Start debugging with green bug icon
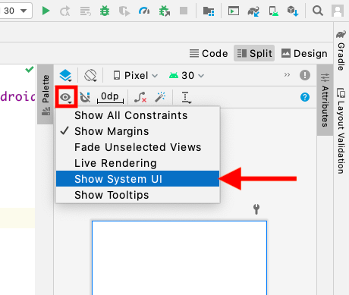 coord(105,11)
